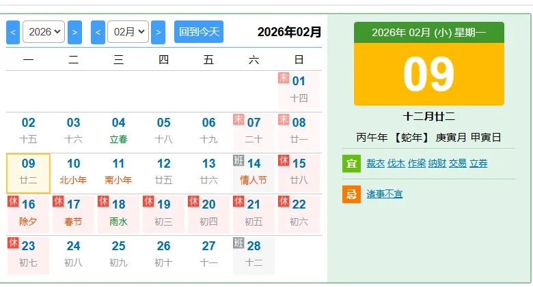533x287 pixels.
Task: Select date 01 十四
Action: 299,91
